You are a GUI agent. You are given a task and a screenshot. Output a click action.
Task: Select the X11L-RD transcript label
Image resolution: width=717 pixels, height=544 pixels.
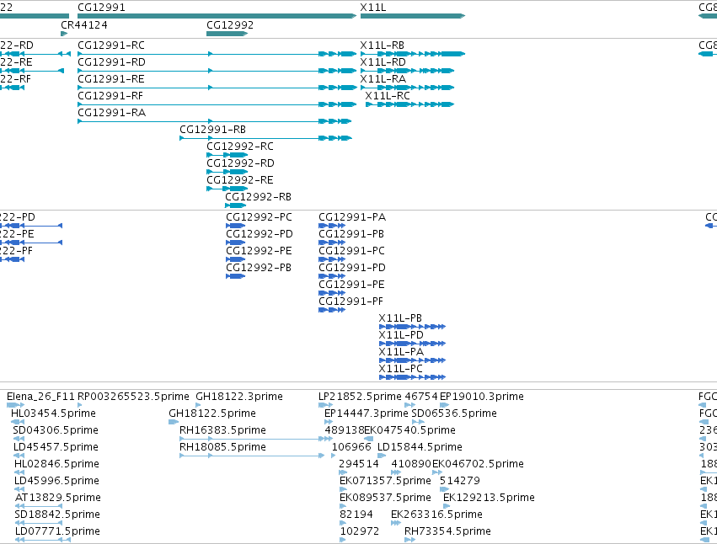[x=383, y=62]
